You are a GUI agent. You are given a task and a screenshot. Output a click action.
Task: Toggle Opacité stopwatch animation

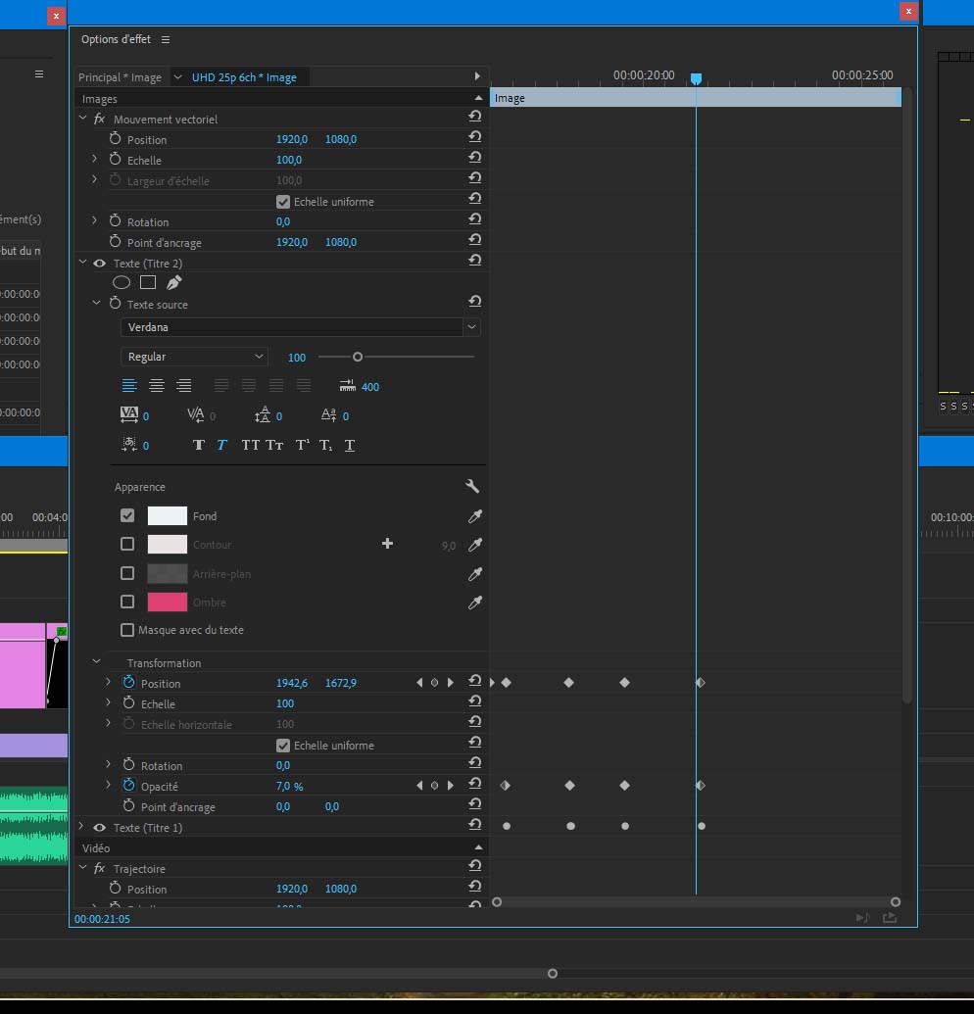click(x=129, y=786)
